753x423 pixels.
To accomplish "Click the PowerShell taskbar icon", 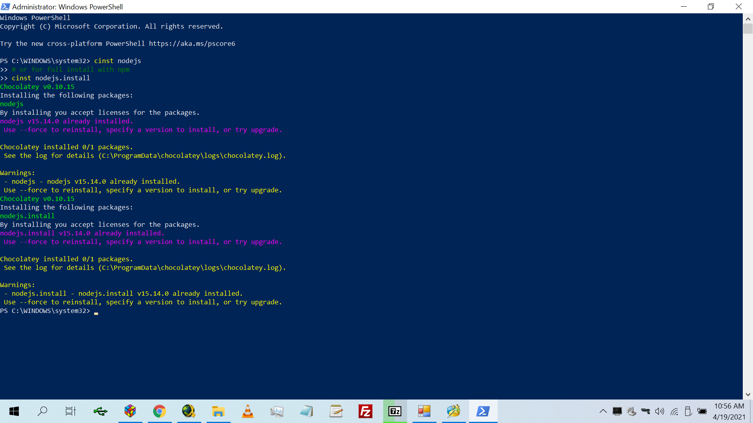I will click(483, 411).
